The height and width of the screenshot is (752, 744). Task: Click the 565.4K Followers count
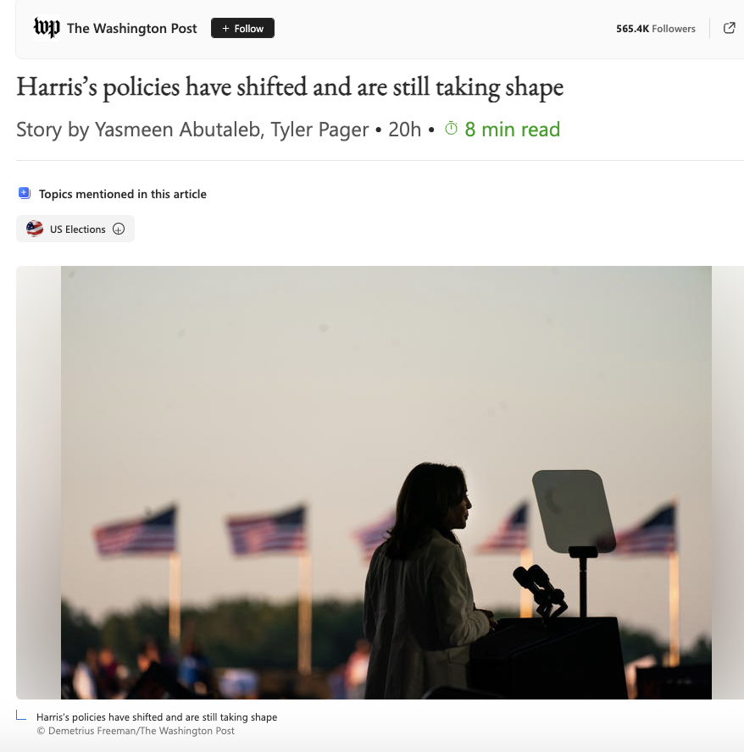pyautogui.click(x=655, y=29)
